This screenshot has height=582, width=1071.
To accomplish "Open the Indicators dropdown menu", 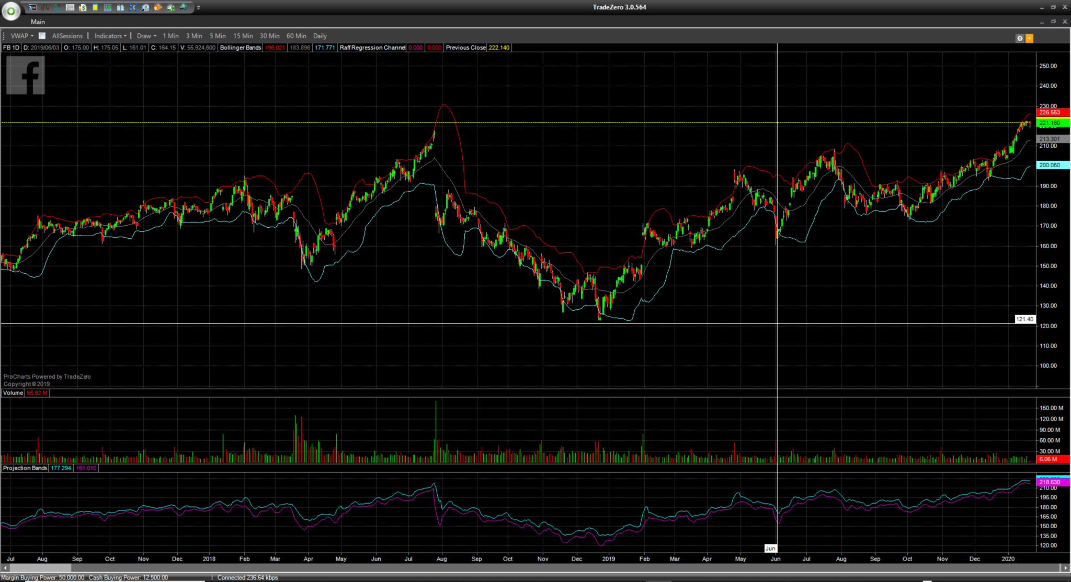I will coord(110,36).
